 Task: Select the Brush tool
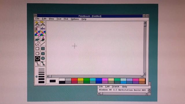(x=43, y=38)
